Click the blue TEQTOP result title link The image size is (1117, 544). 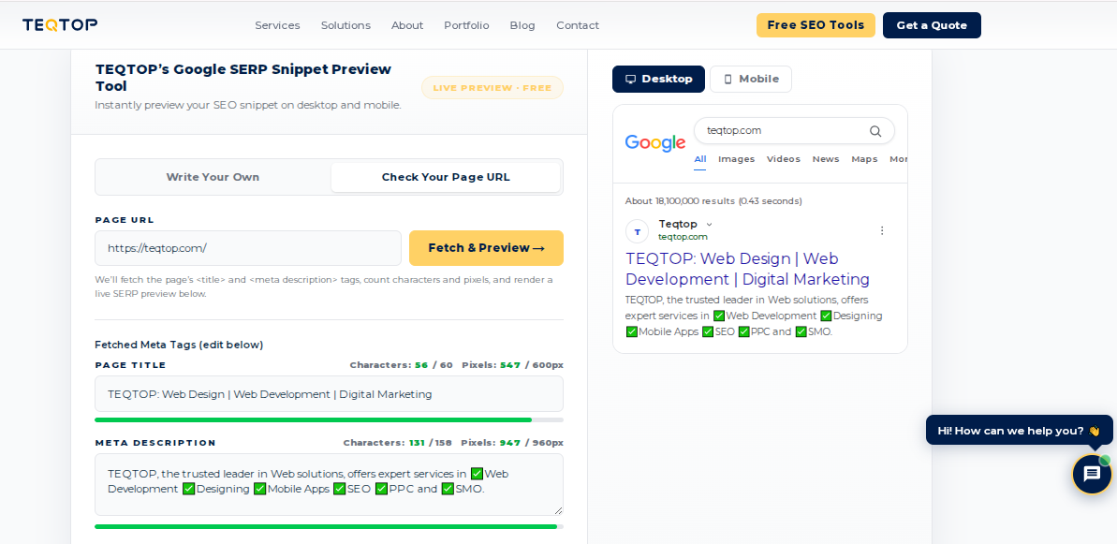point(747,269)
